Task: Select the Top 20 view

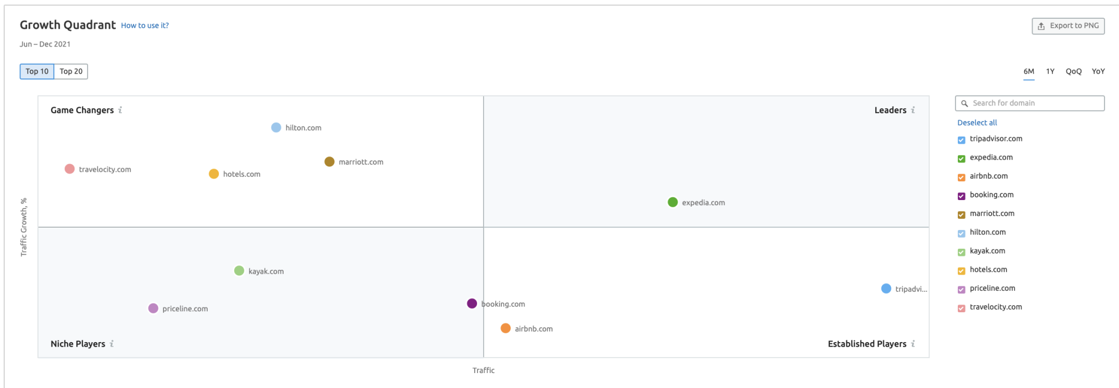Action: (x=71, y=71)
